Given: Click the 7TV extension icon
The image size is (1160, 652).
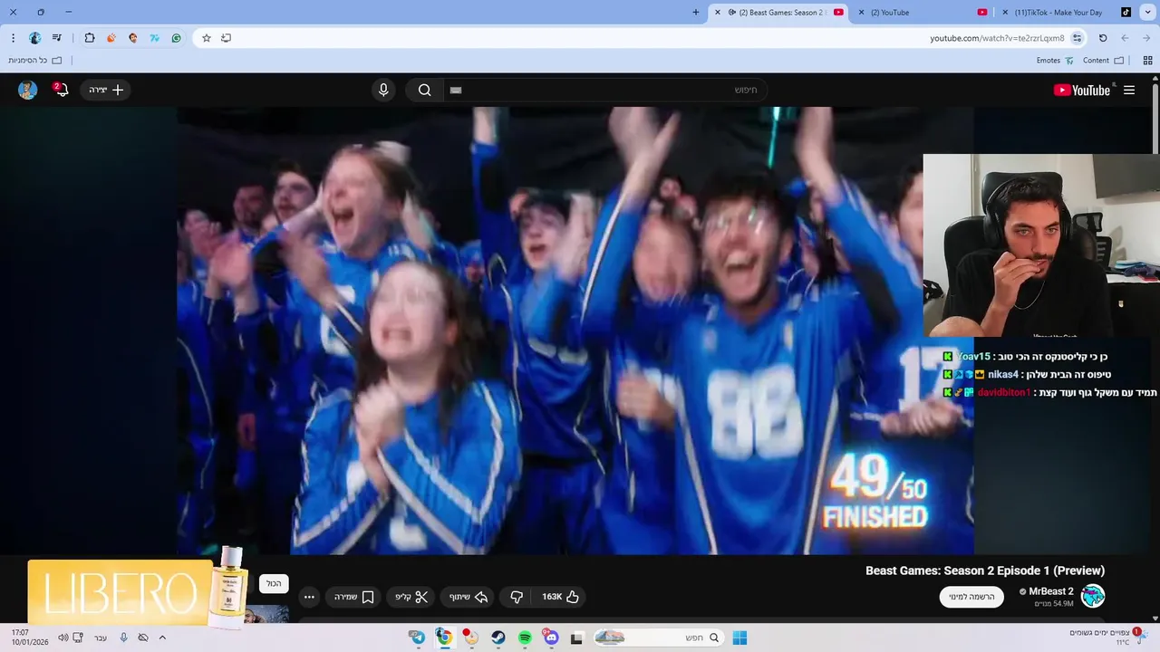Looking at the screenshot, I should tap(155, 38).
